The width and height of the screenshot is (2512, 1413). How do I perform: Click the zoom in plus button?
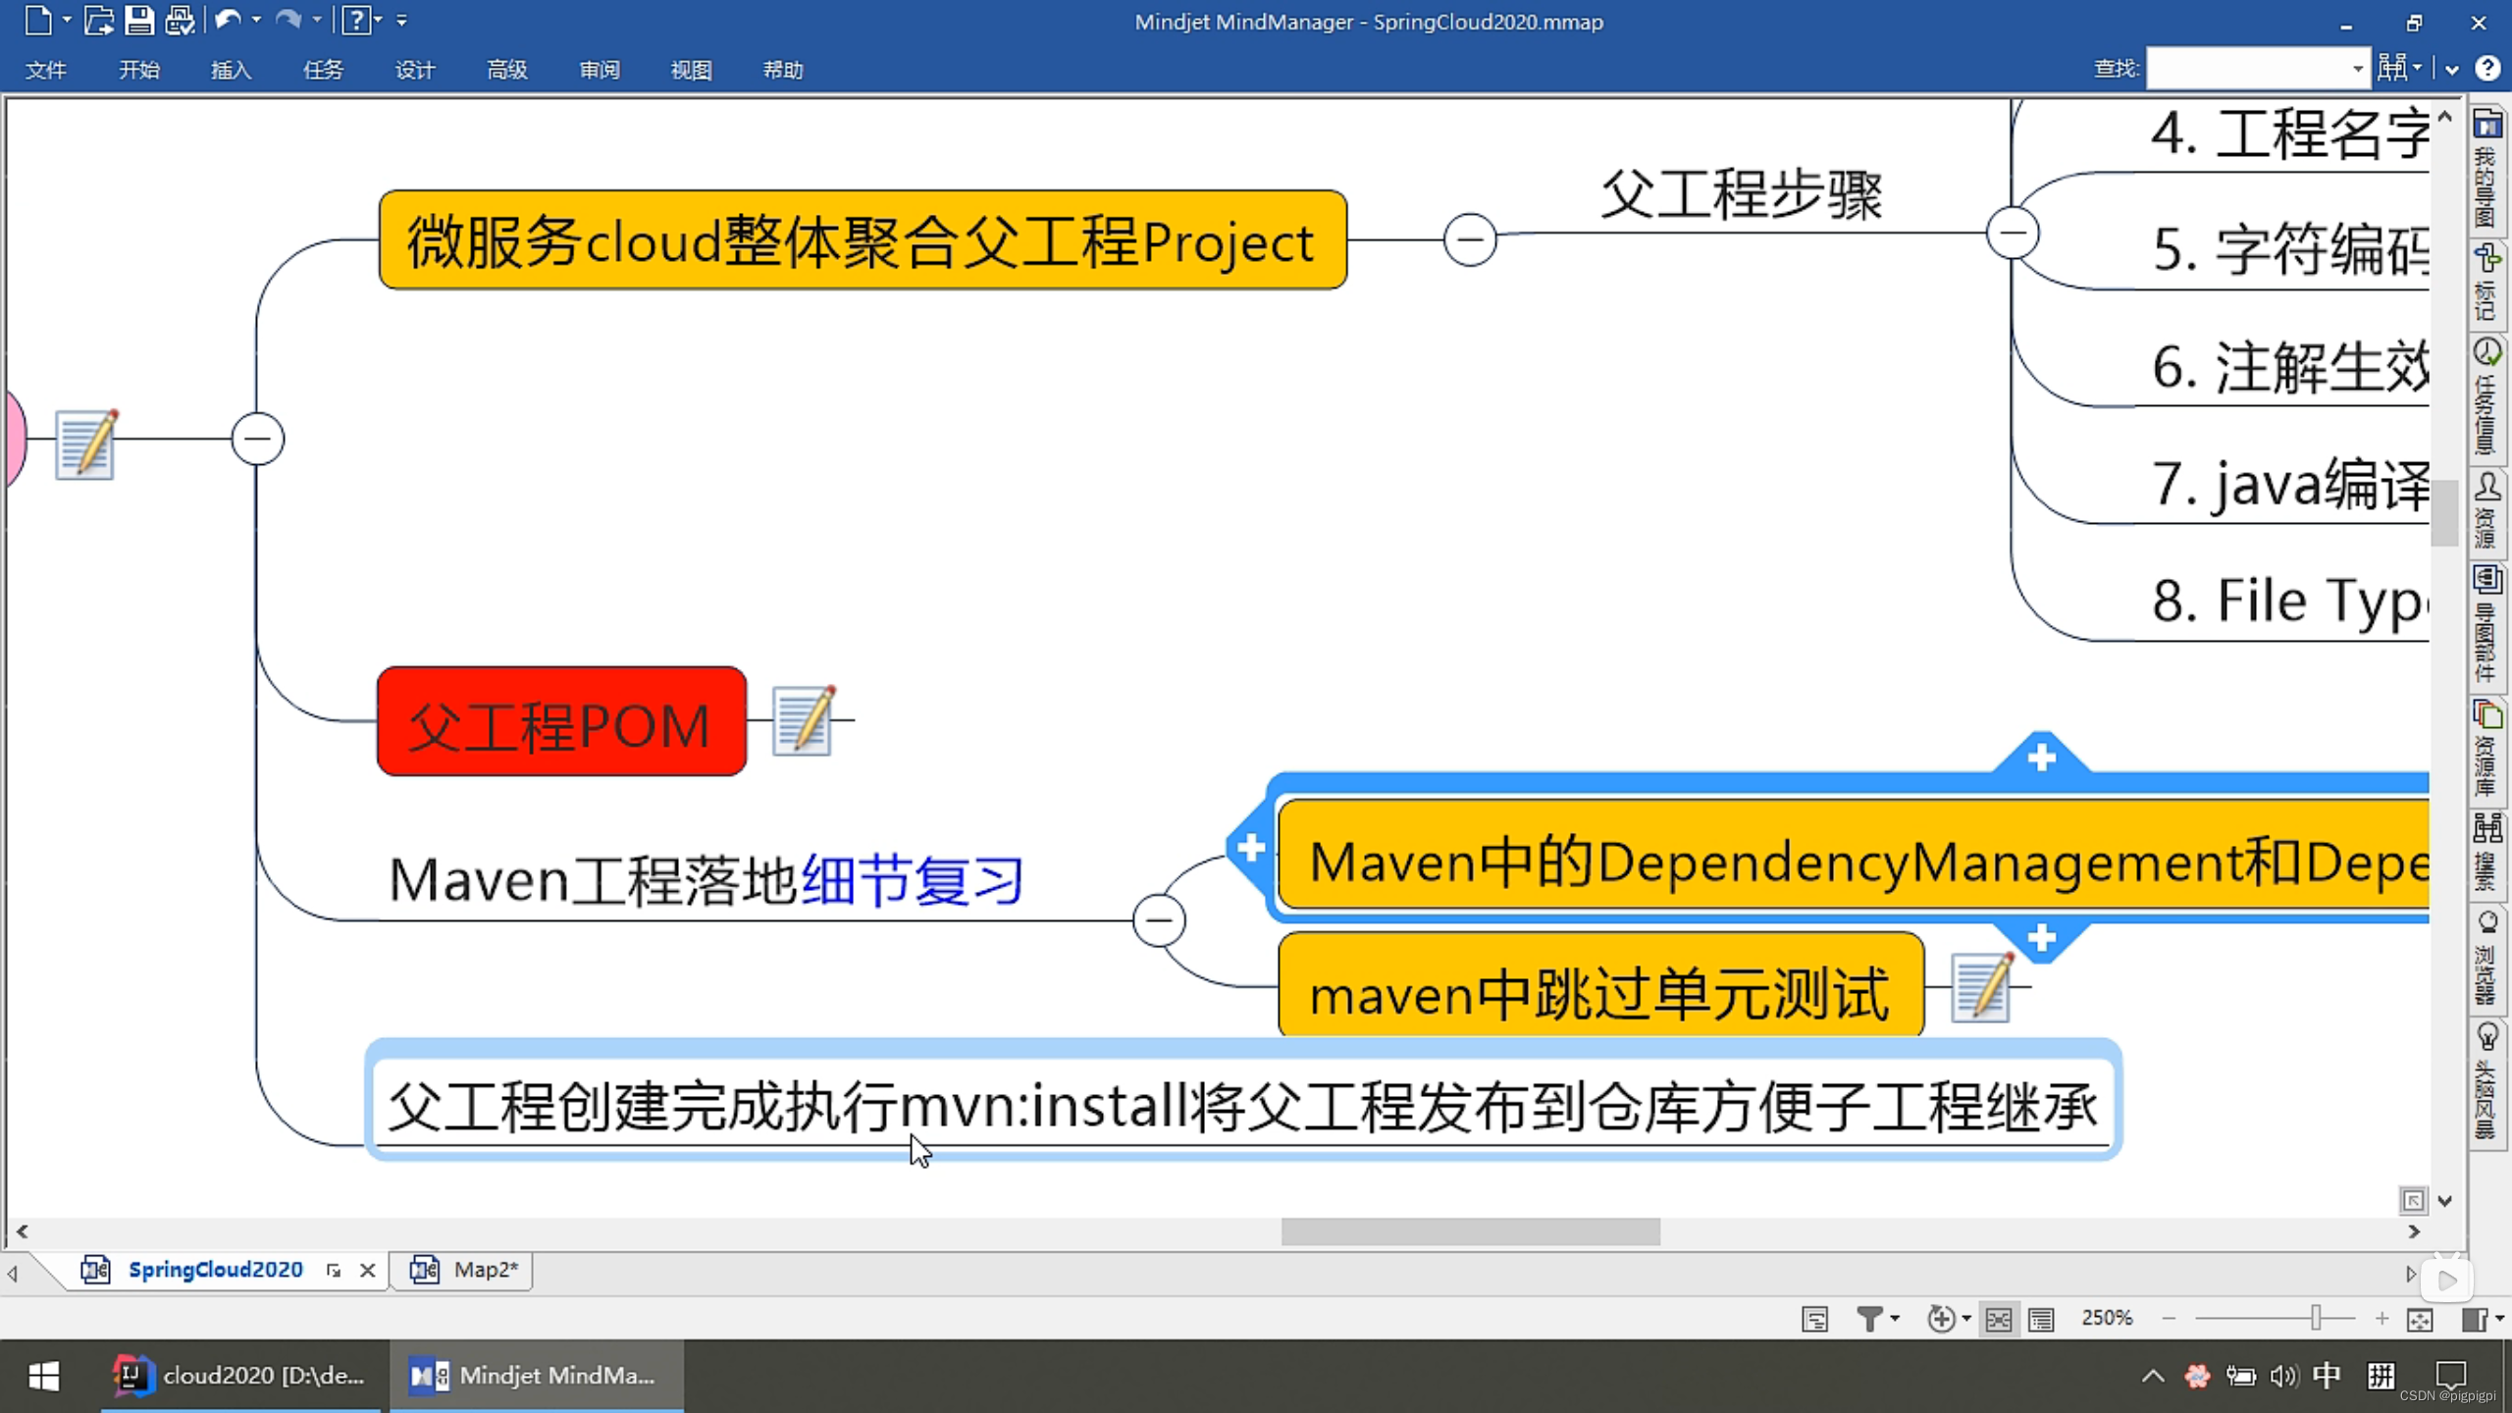[x=2381, y=1319]
